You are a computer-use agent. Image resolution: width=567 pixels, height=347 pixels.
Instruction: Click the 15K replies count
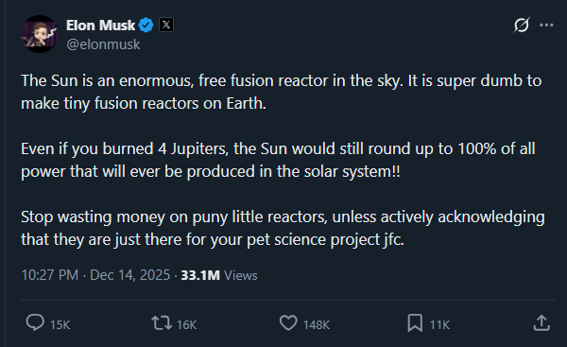60,324
